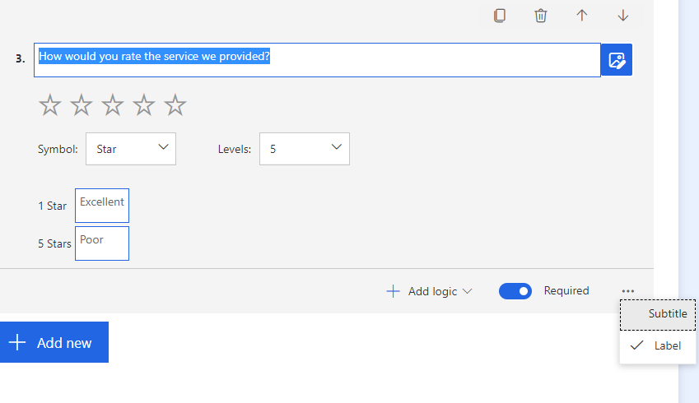
Task: Expand the Add logic dropdown
Action: tap(429, 291)
